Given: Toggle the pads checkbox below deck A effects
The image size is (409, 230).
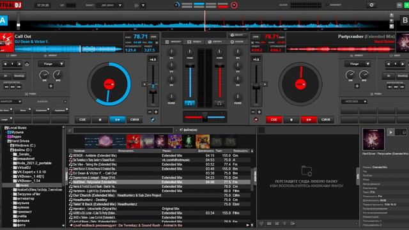Looking at the screenshot, I should click(x=27, y=94).
